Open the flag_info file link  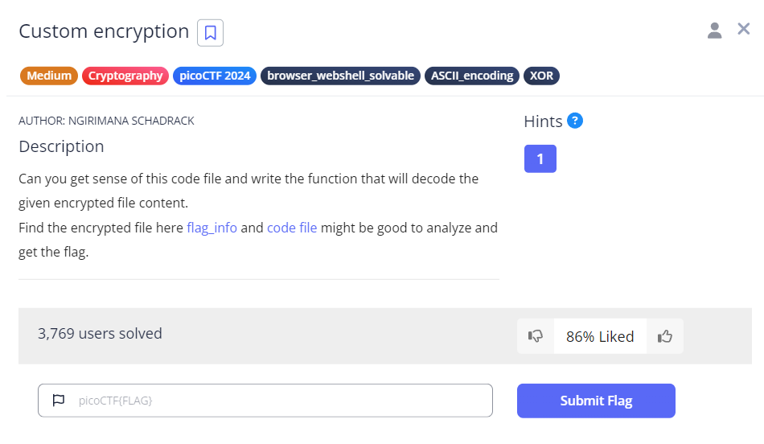tap(212, 228)
